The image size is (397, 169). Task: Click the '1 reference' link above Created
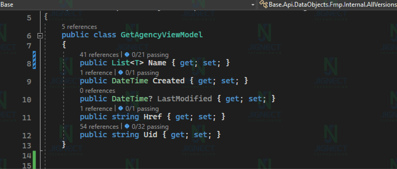click(x=96, y=73)
